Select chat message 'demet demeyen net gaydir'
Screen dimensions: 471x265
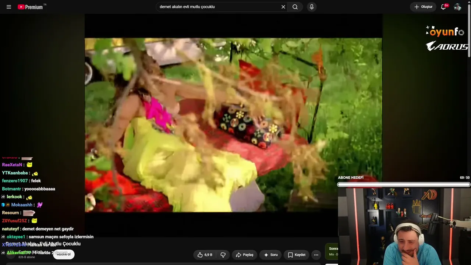pos(48,229)
